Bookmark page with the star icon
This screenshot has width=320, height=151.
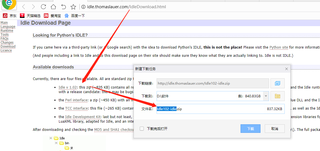[x=73, y=7]
